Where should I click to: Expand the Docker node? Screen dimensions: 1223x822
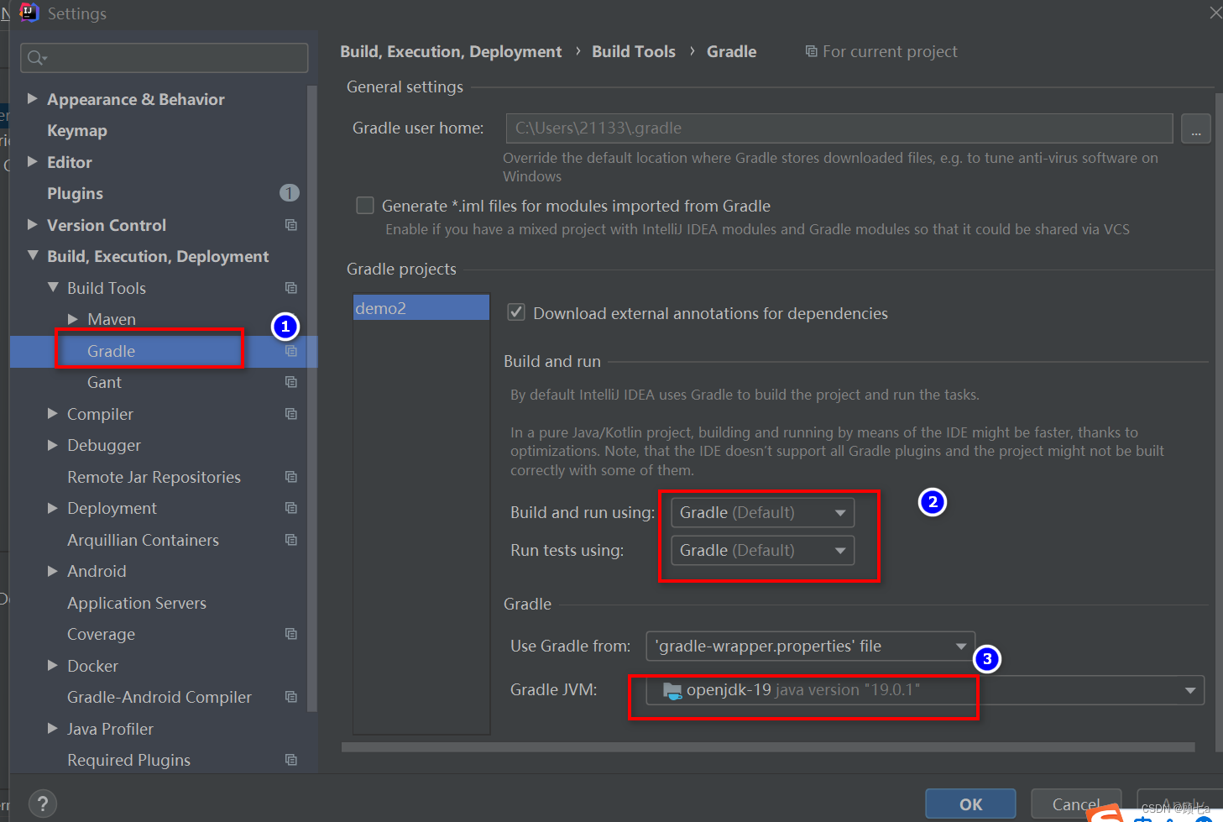coord(53,666)
